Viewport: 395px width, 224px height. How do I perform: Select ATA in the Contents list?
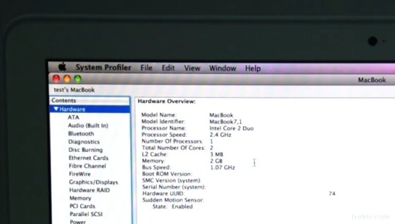point(73,117)
